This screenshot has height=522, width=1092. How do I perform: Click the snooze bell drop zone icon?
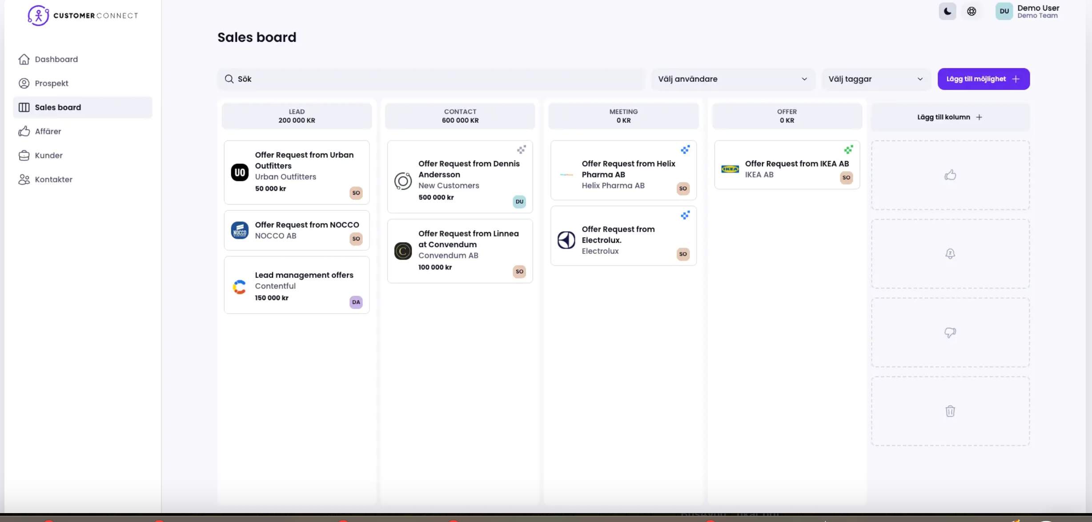(x=950, y=253)
